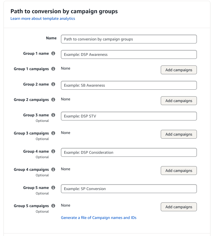Add campaigns to Group 3
Viewport: 217px width, 236px height.
[x=179, y=134]
